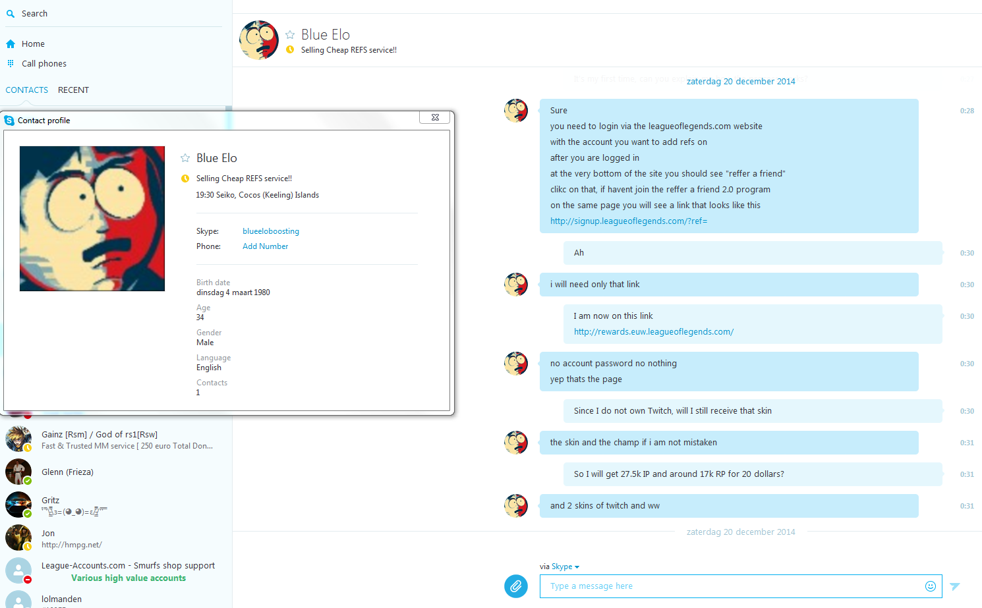Click avatar beside 'no account password no nothing'
Viewport: 982px width, 608px height.
click(516, 364)
